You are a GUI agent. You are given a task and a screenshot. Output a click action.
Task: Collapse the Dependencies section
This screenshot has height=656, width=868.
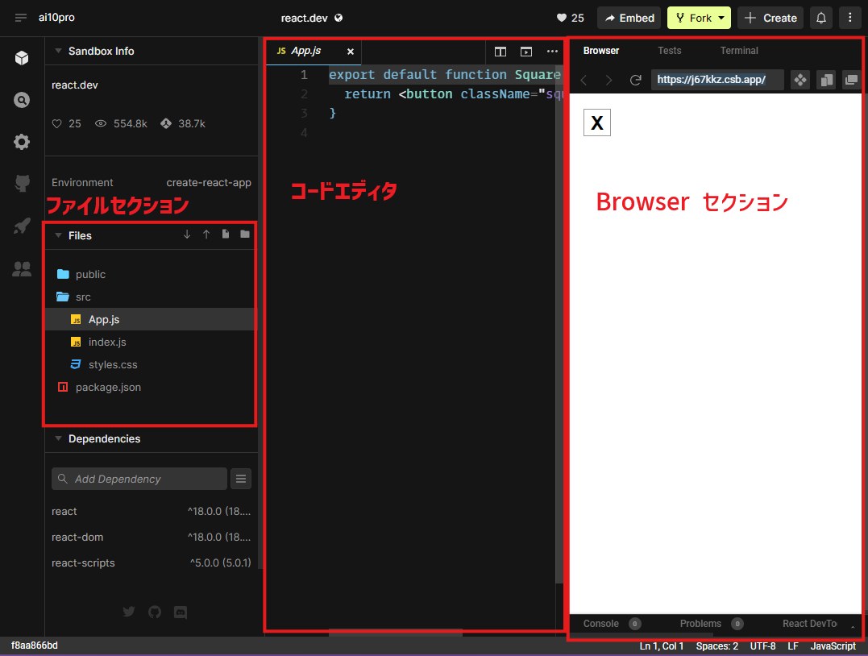[x=57, y=438]
